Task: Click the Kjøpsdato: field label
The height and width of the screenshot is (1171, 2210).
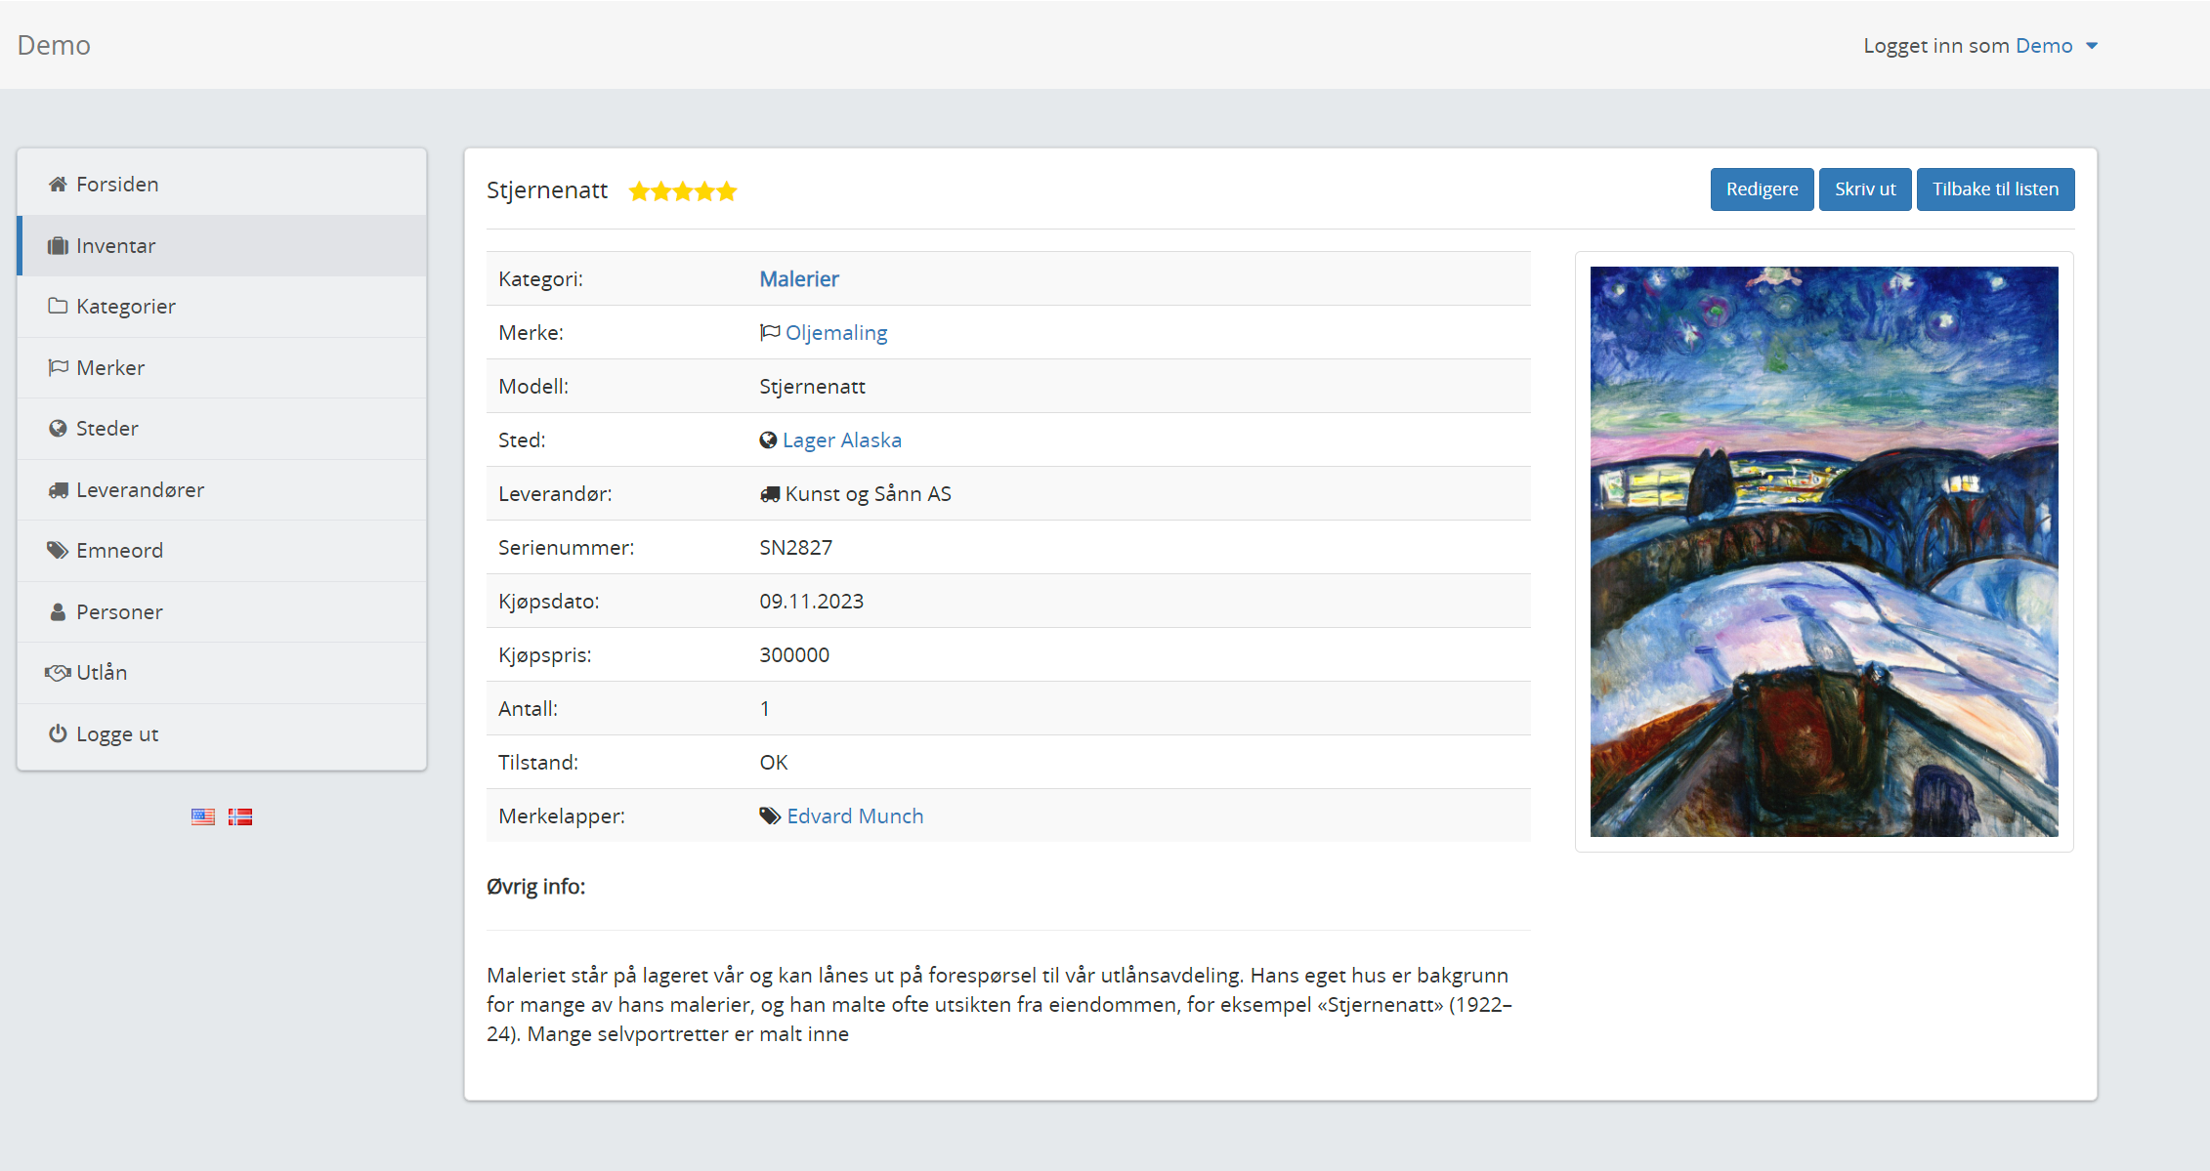Action: (x=548, y=602)
